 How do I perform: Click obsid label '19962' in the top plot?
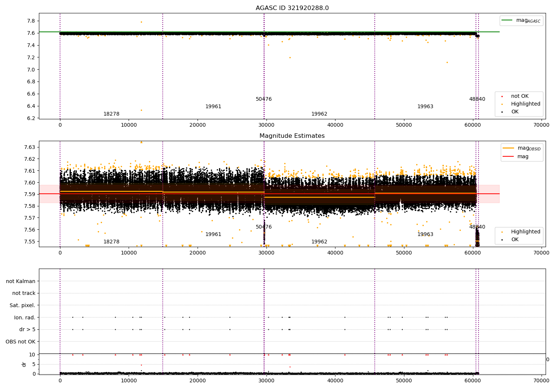point(319,114)
